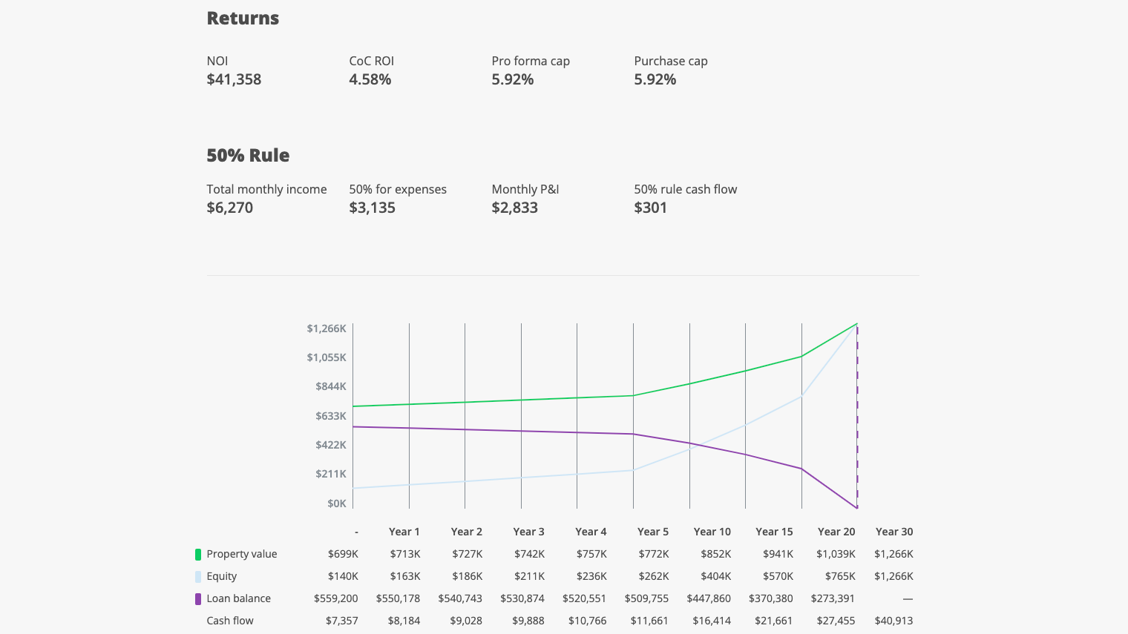This screenshot has height=634, width=1128.
Task: Click the Year 10 column header
Action: coord(712,532)
